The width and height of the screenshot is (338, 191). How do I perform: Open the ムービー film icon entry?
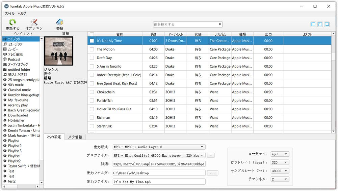[5, 49]
